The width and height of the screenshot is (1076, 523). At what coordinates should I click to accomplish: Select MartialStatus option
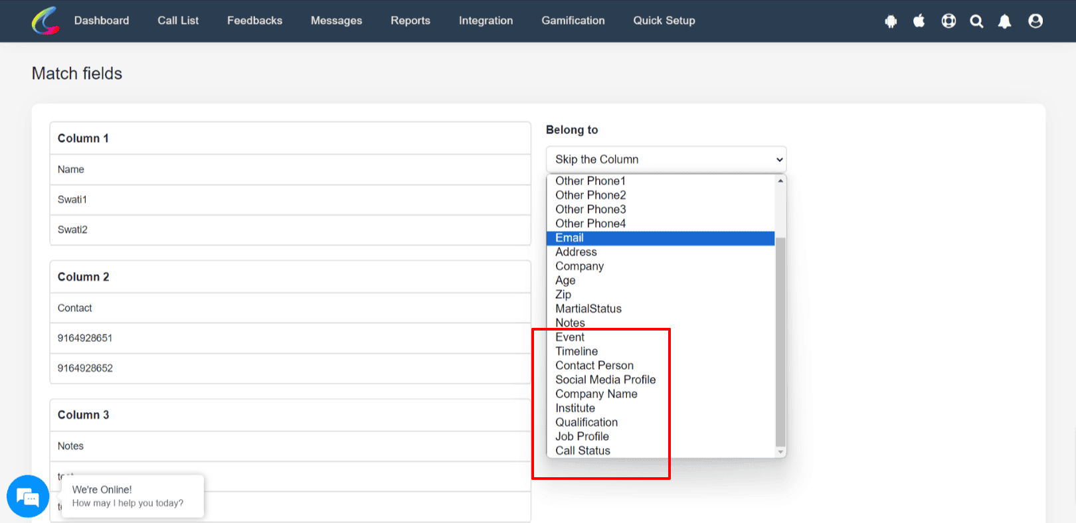[661, 309]
